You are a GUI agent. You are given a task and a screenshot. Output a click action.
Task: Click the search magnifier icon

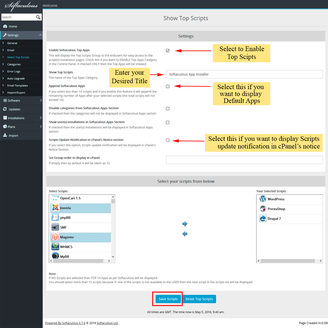coord(38,17)
